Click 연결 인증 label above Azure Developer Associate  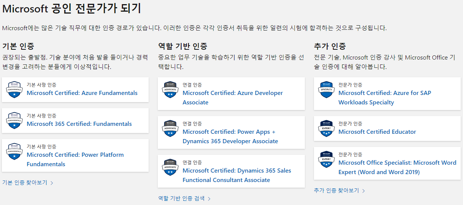point(192,85)
